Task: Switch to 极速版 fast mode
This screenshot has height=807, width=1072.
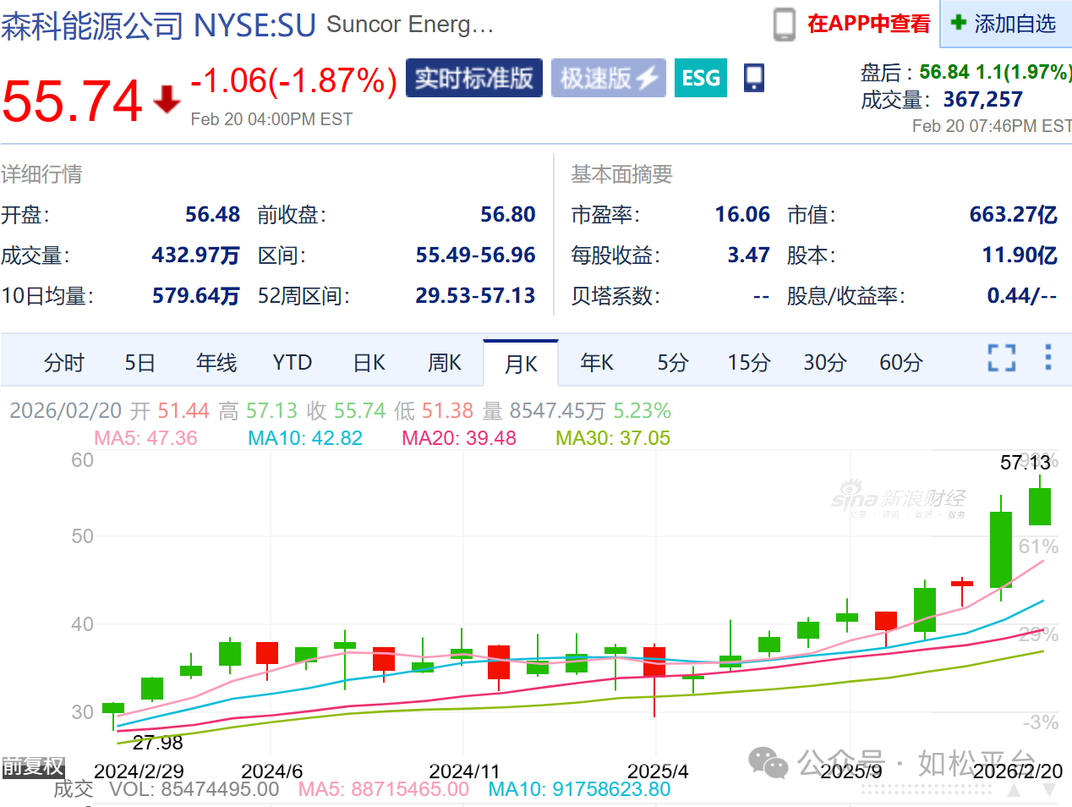Action: (x=608, y=79)
